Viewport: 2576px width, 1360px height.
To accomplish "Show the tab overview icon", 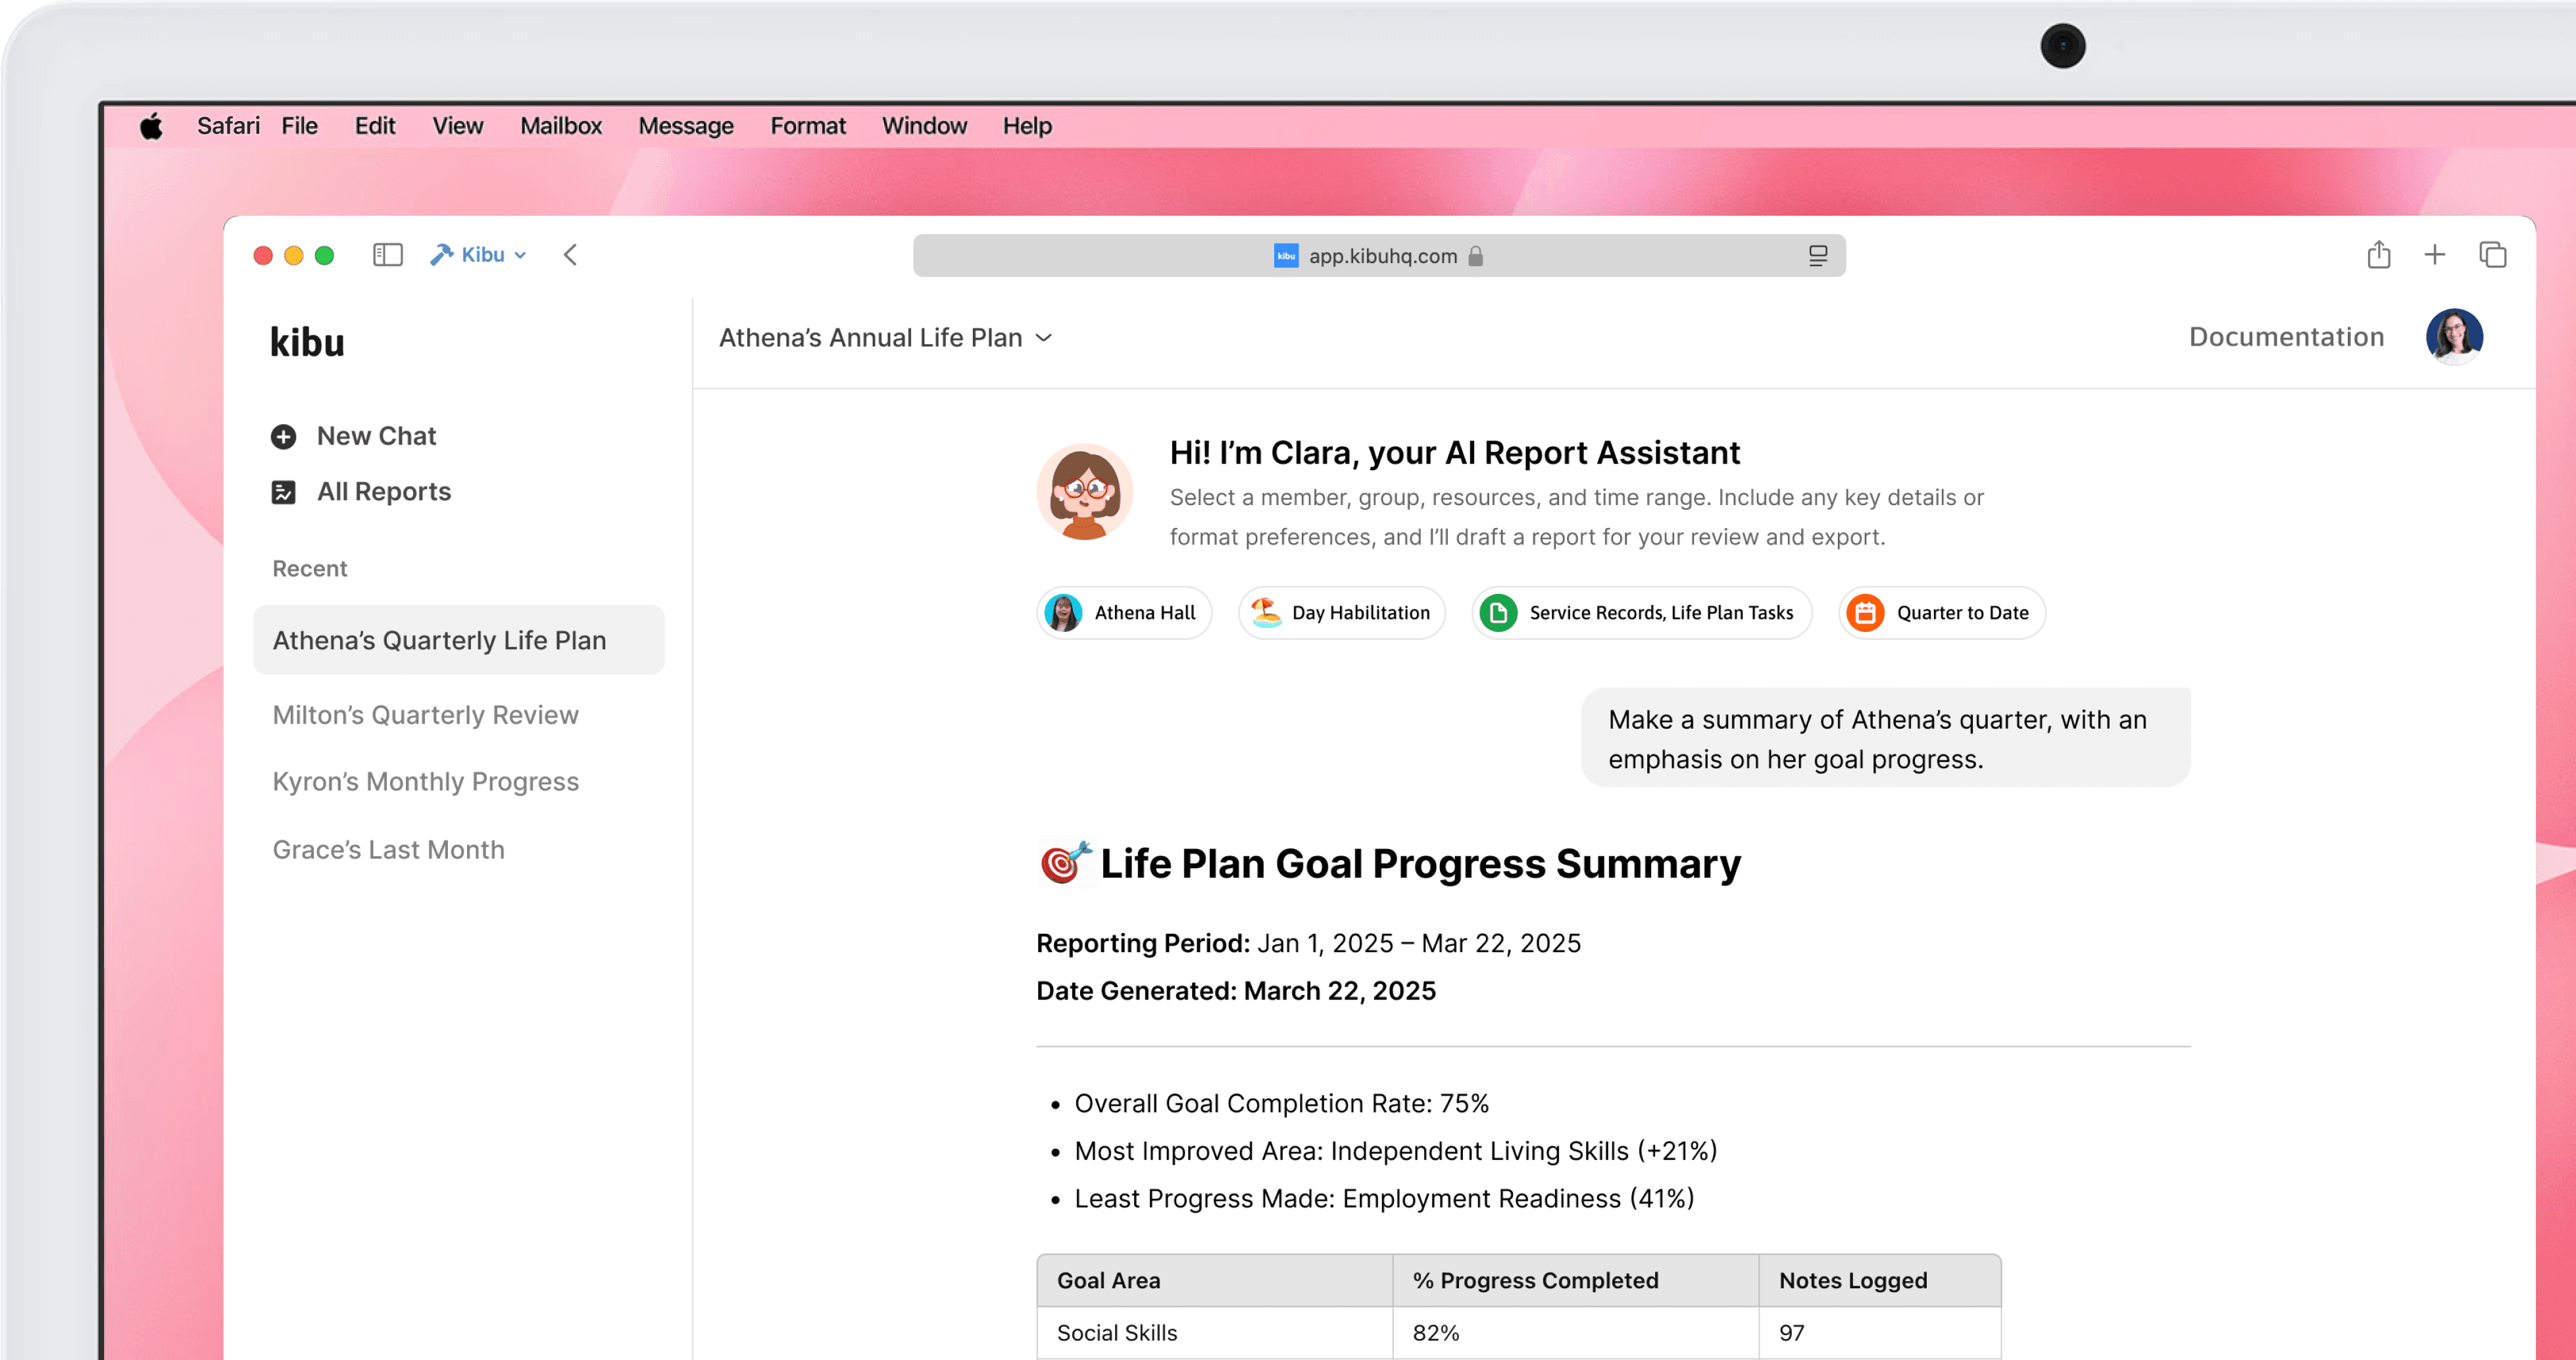I will tap(2492, 255).
